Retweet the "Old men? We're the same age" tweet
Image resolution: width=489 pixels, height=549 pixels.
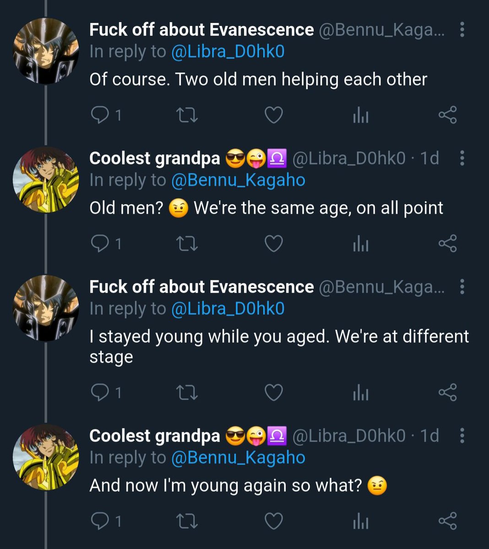click(187, 243)
